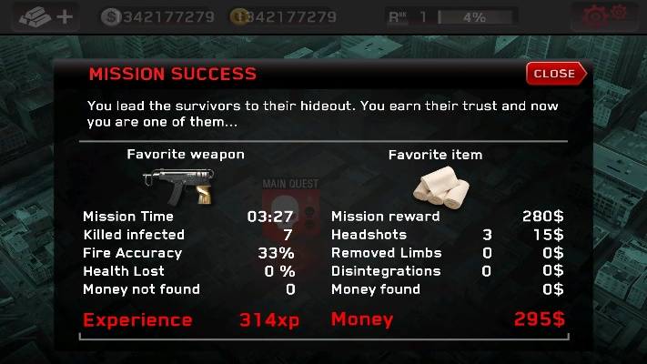The width and height of the screenshot is (647, 364).
Task: Select the favorite weapon submachine gun image
Action: [x=178, y=187]
